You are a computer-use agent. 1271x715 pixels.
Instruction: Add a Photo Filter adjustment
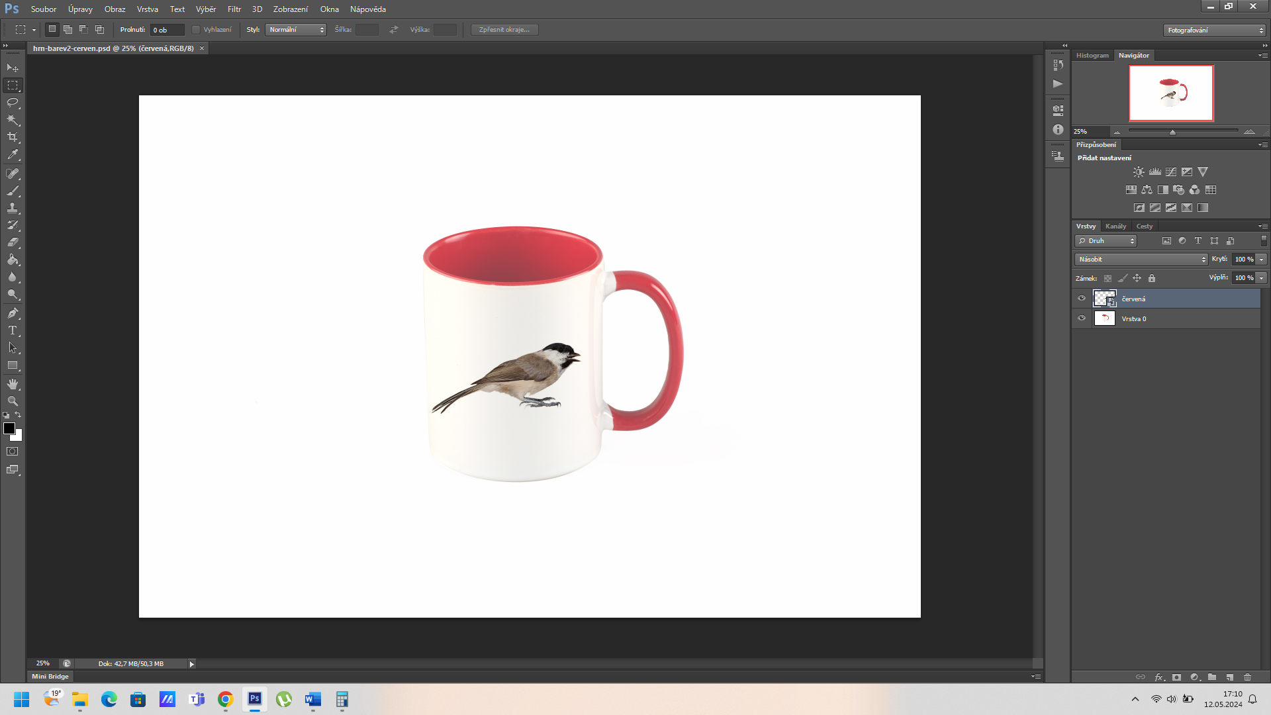[1179, 189]
